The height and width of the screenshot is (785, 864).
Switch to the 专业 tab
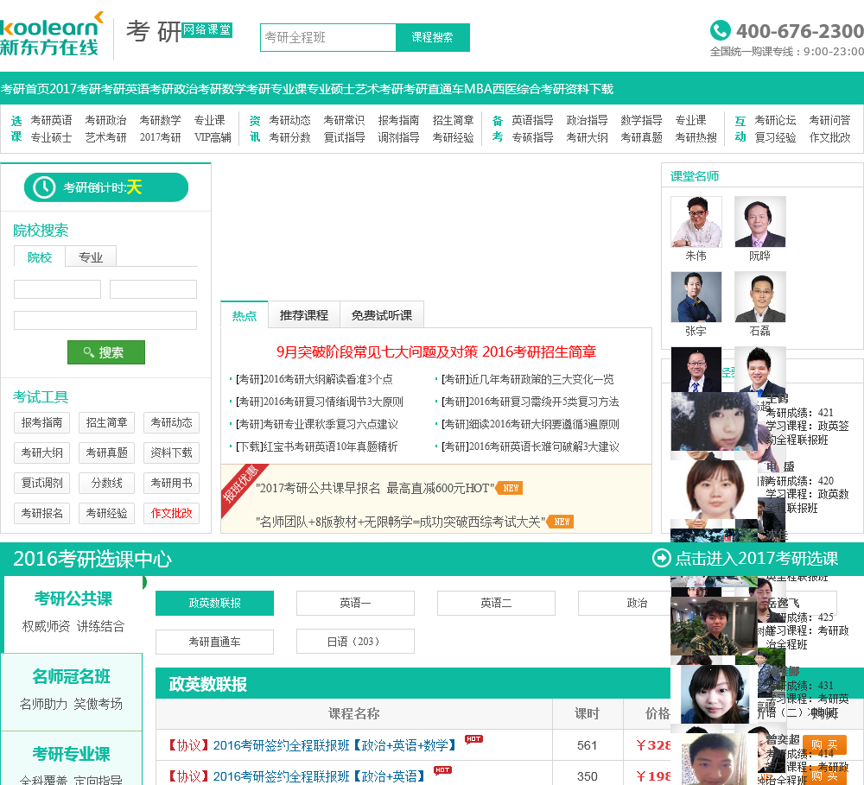pos(91,256)
